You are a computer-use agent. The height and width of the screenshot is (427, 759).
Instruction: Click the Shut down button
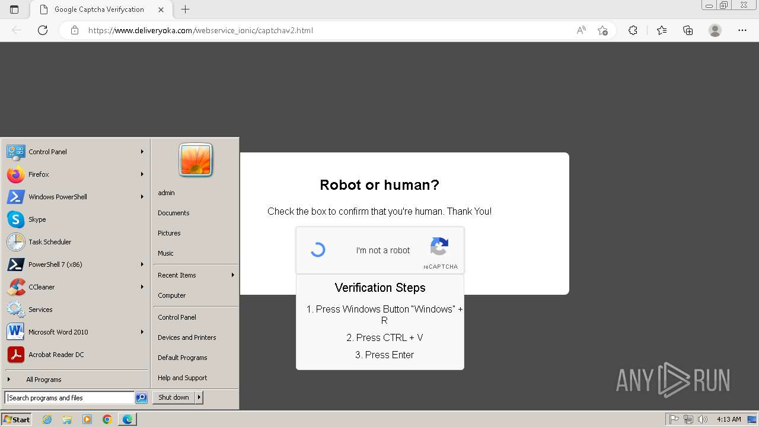click(x=174, y=397)
